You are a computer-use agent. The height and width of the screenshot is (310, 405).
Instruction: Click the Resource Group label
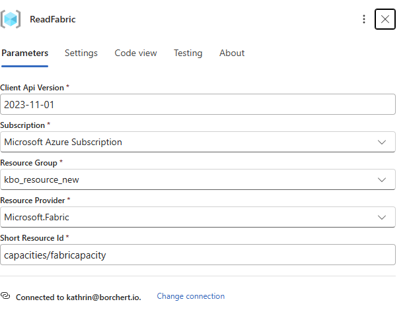(x=31, y=163)
